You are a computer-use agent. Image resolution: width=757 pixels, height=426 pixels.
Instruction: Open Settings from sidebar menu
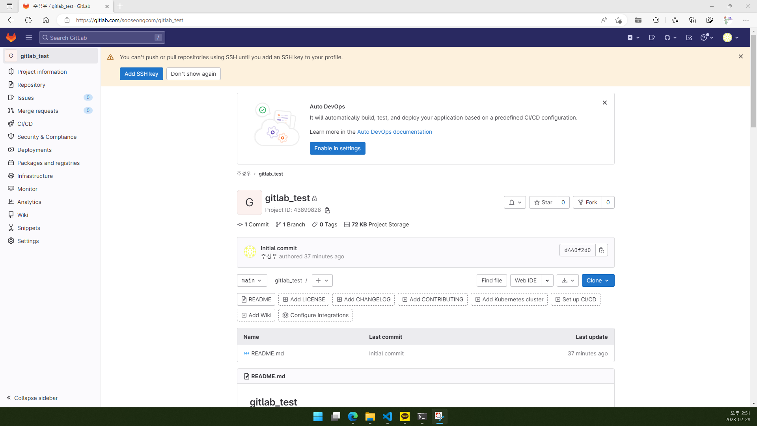[x=28, y=241]
